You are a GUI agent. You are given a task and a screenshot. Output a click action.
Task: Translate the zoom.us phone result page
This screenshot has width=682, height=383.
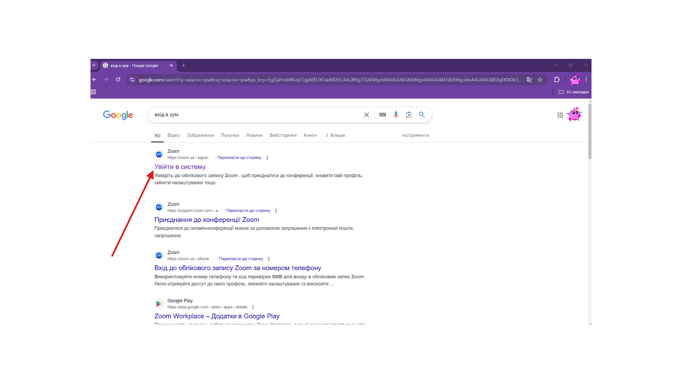pos(241,259)
